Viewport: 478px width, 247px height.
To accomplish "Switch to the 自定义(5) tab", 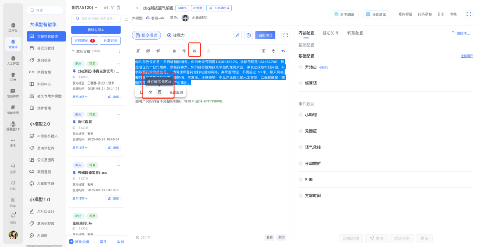I will 331,33.
